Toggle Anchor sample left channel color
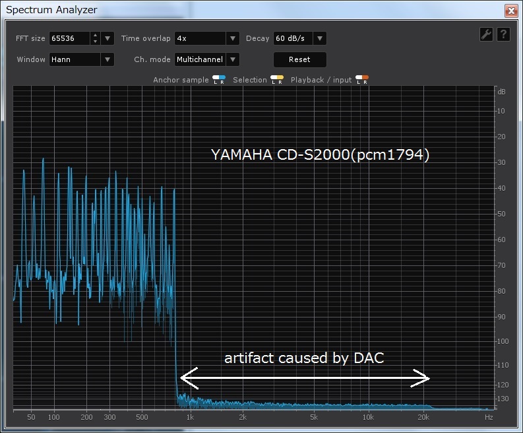The image size is (523, 433). coord(216,80)
